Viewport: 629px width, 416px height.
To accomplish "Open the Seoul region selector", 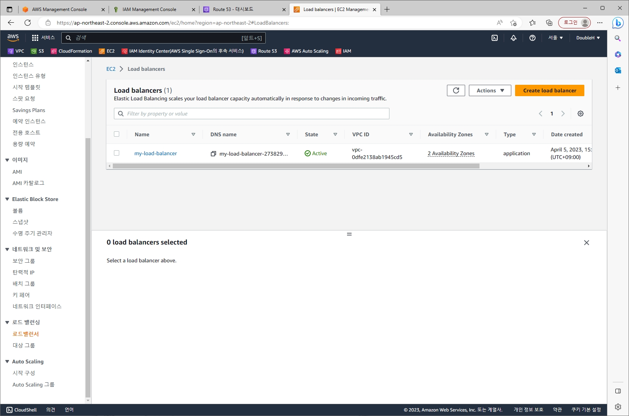I will [x=556, y=38].
